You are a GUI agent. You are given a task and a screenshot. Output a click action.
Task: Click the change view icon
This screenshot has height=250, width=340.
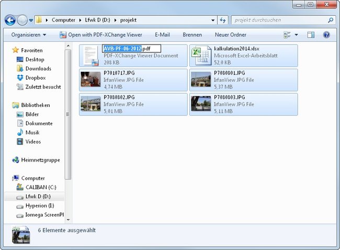coord(287,35)
